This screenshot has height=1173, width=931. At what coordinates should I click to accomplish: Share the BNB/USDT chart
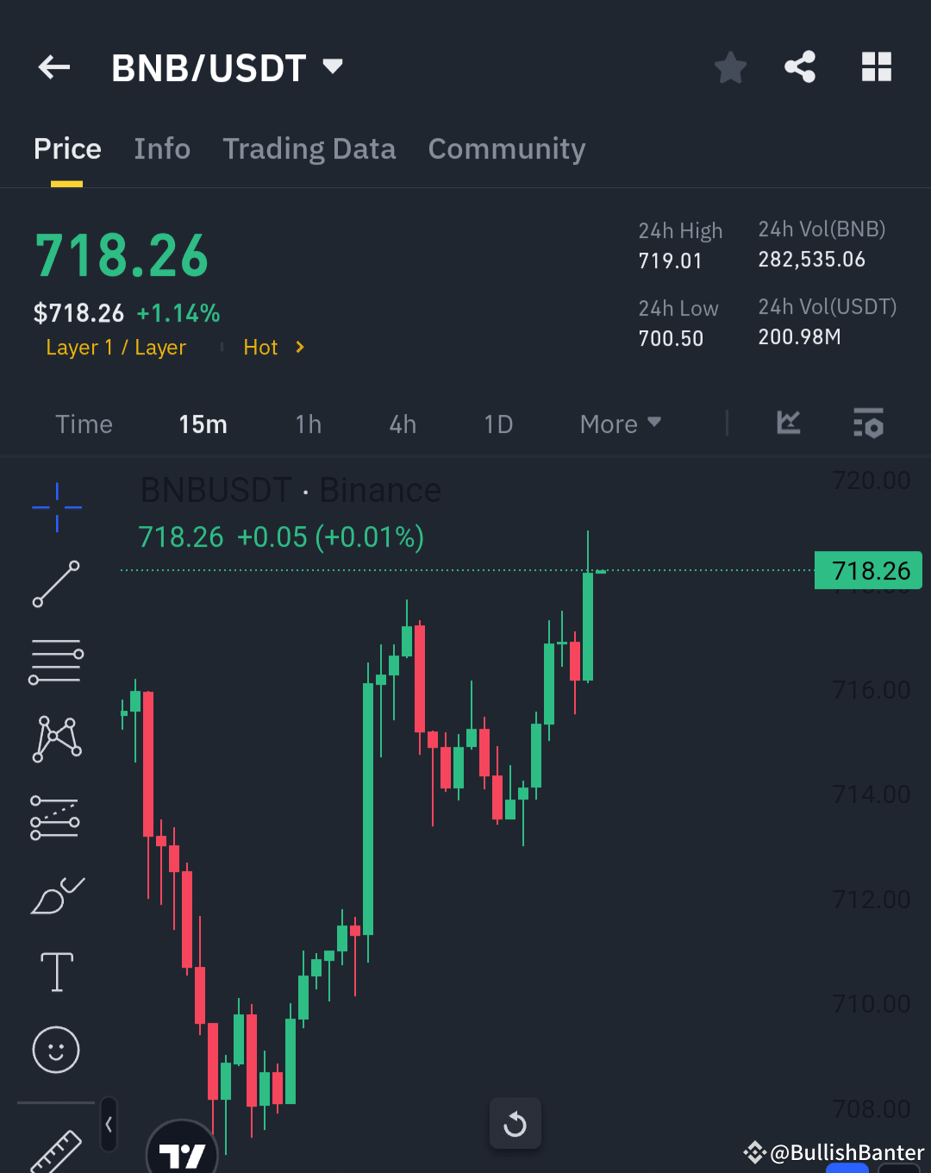click(x=800, y=66)
